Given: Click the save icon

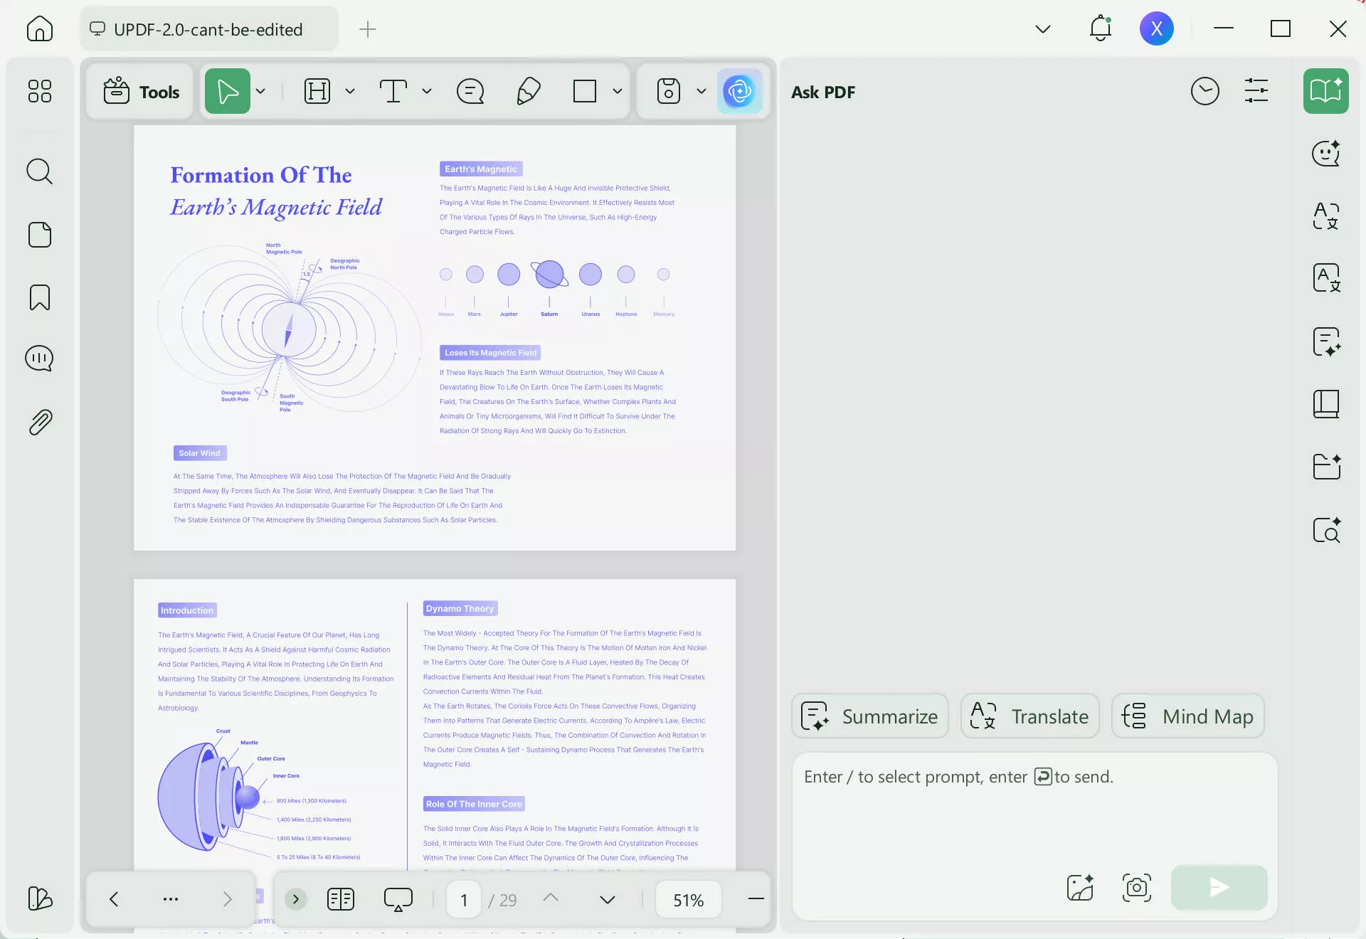Looking at the screenshot, I should pyautogui.click(x=669, y=91).
